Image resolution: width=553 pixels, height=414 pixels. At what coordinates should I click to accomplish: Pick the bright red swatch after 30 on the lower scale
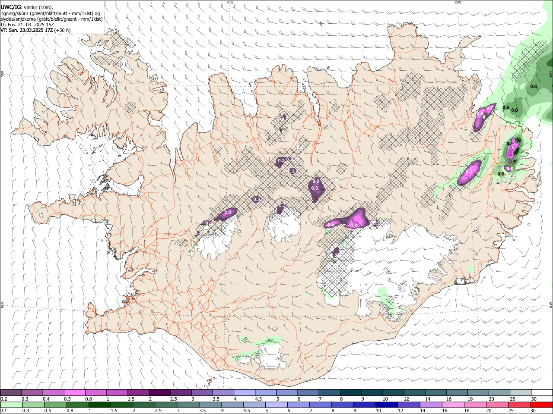tap(541, 405)
